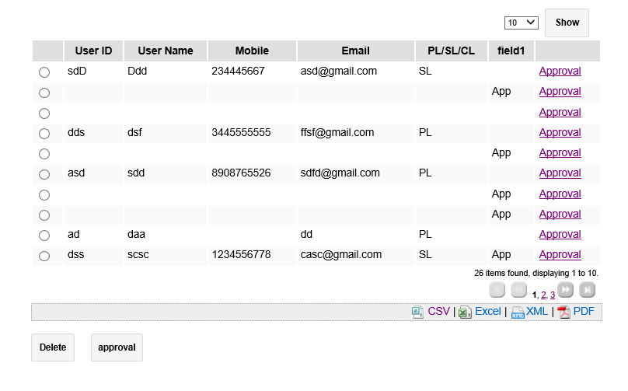Jump to the last page icon
Viewport: 628px width, 391px height.
tap(588, 290)
